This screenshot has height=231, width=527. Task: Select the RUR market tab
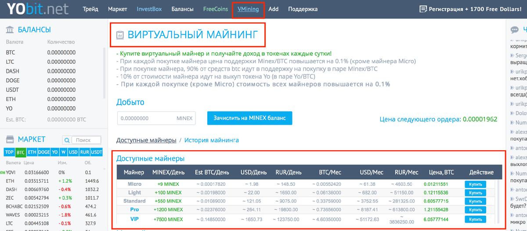[x=84, y=152]
